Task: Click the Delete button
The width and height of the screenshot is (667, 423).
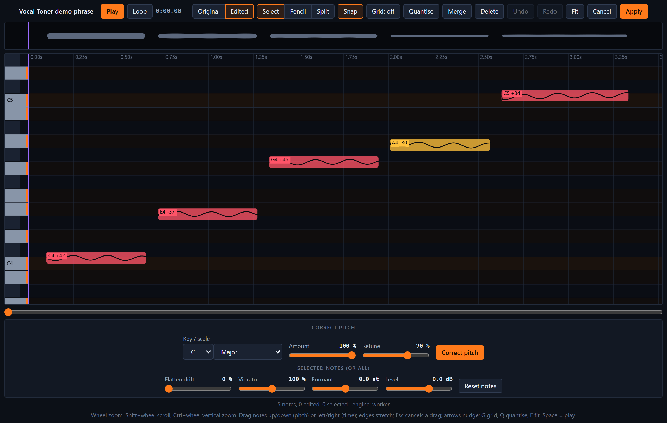Action: pyautogui.click(x=489, y=11)
